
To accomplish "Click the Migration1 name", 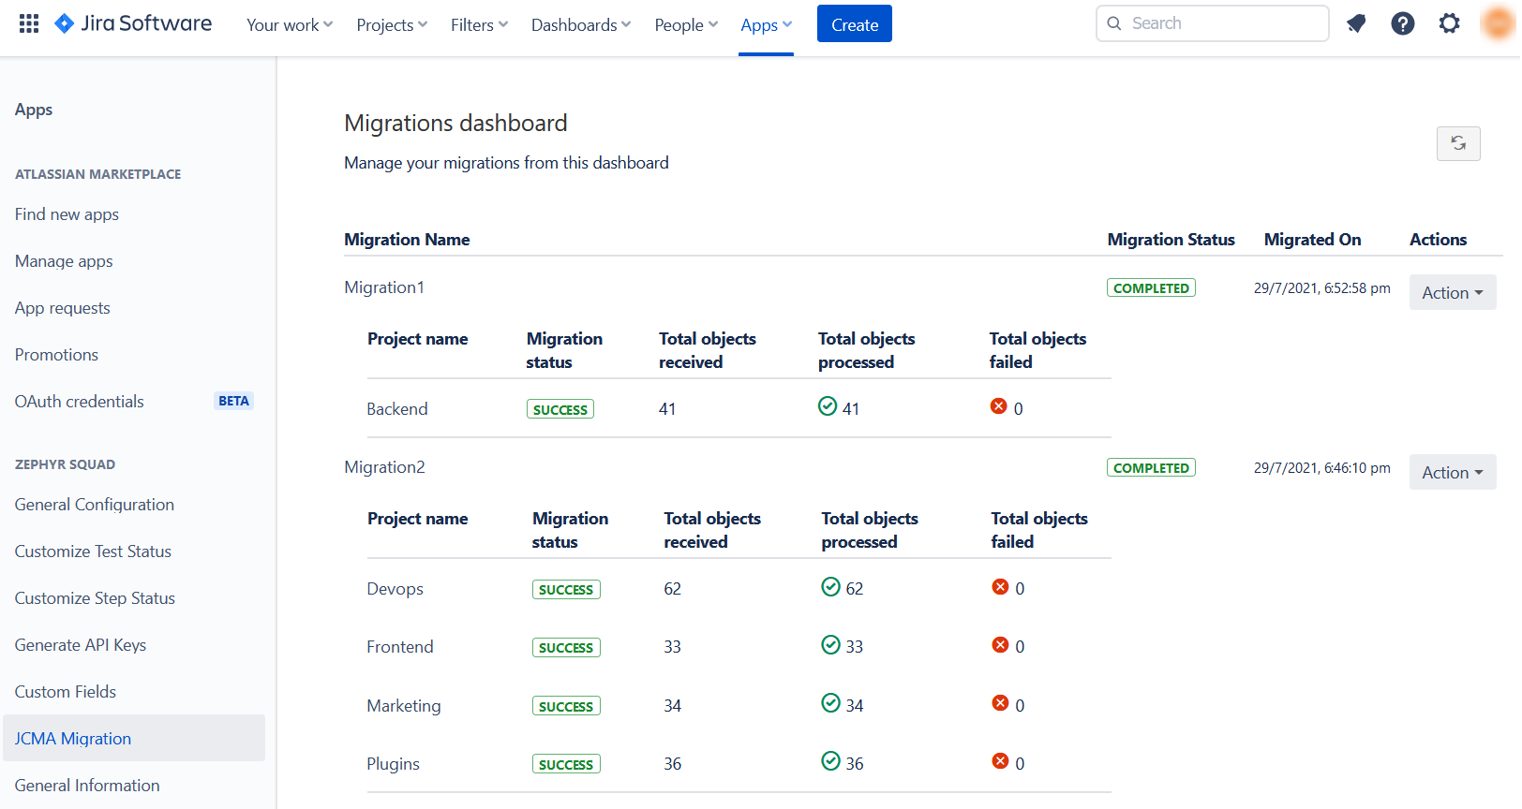I will pyautogui.click(x=384, y=287).
